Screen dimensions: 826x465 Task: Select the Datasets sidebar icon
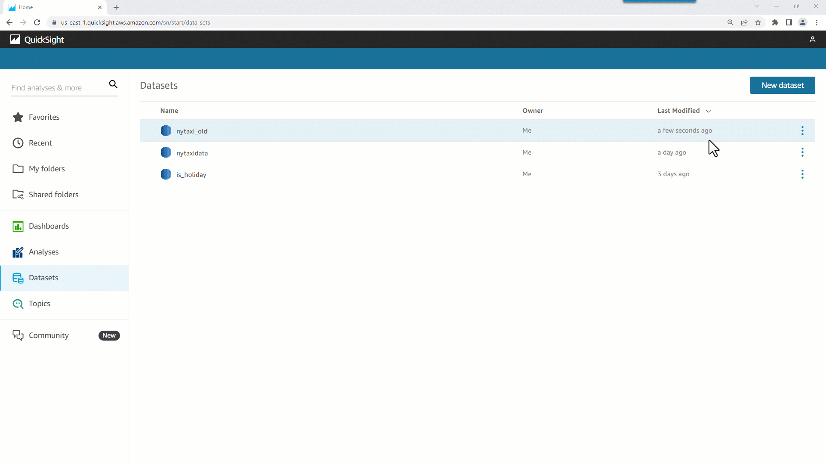coord(18,278)
